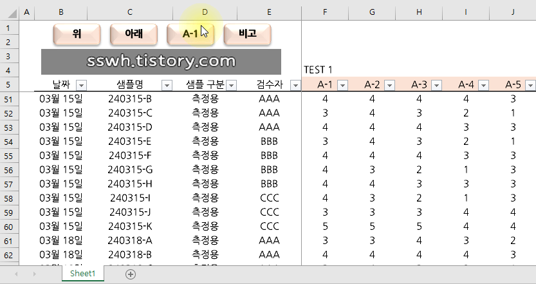
Task: Select row 5 header
Action: 9,84
